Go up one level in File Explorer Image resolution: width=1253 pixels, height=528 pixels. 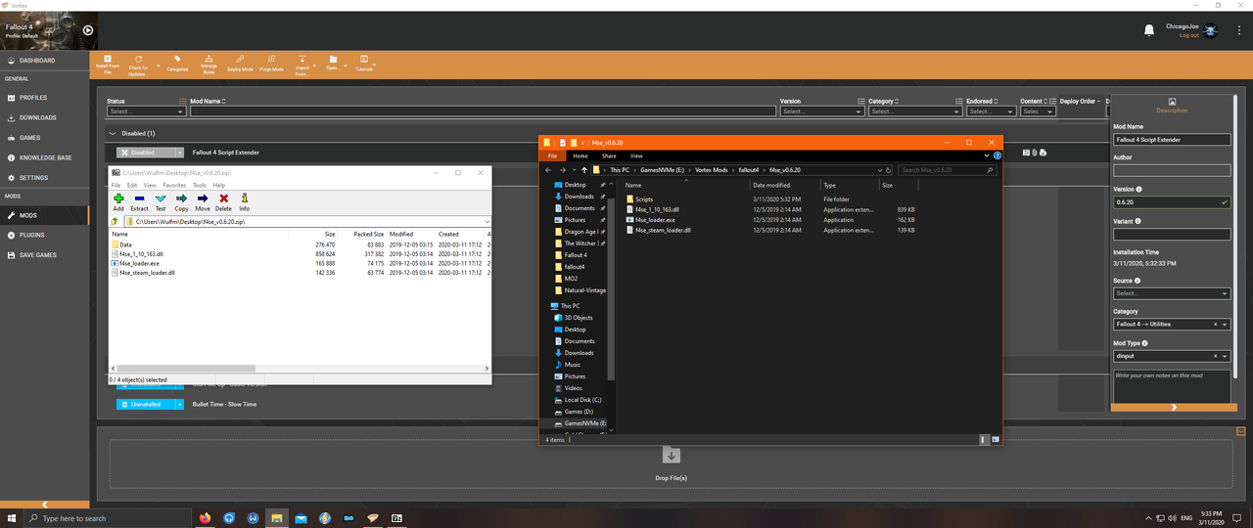click(584, 170)
